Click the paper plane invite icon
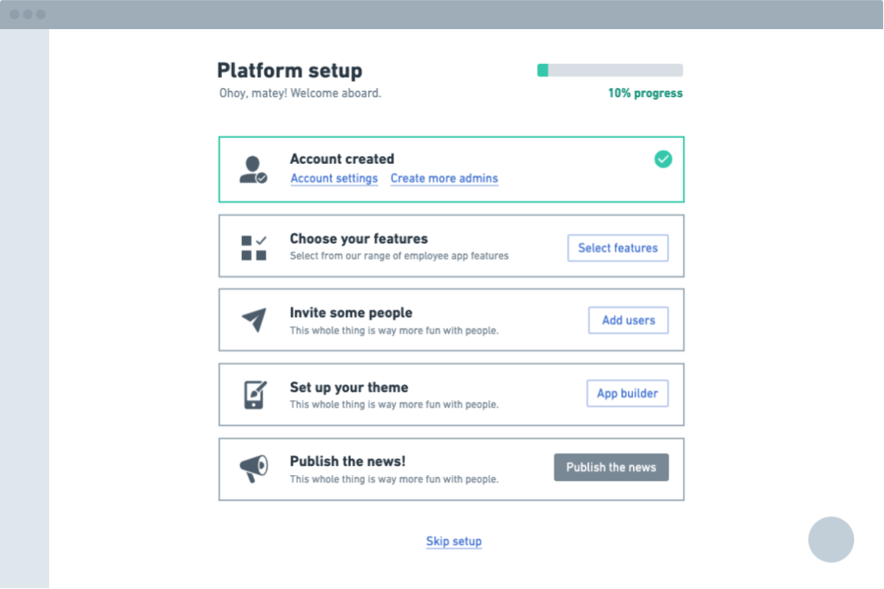The image size is (884, 589). [x=254, y=320]
